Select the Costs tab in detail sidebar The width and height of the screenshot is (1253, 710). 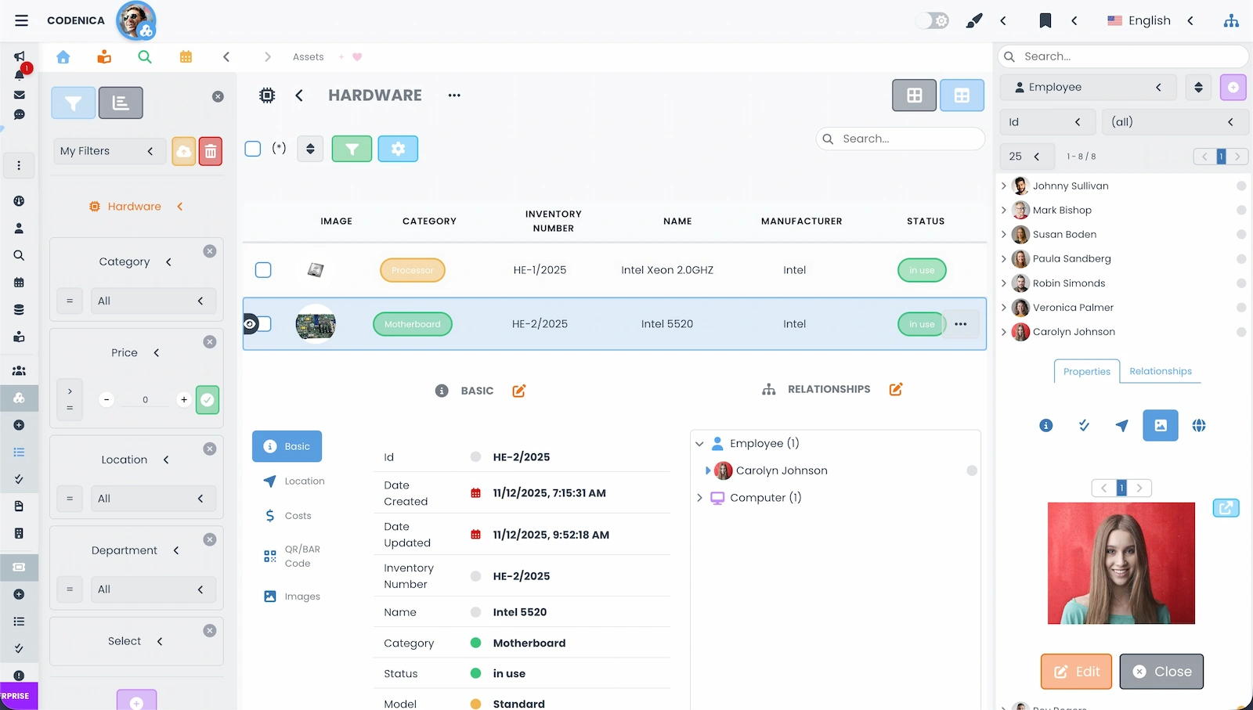click(x=296, y=515)
